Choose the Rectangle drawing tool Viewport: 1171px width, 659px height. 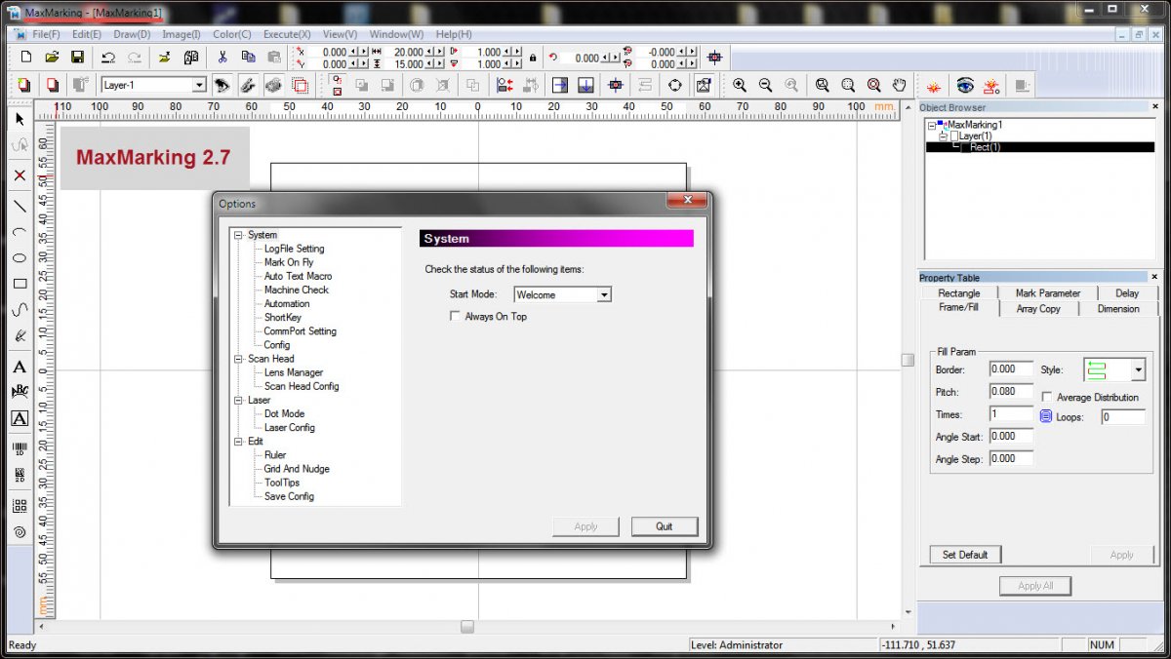pos(19,285)
